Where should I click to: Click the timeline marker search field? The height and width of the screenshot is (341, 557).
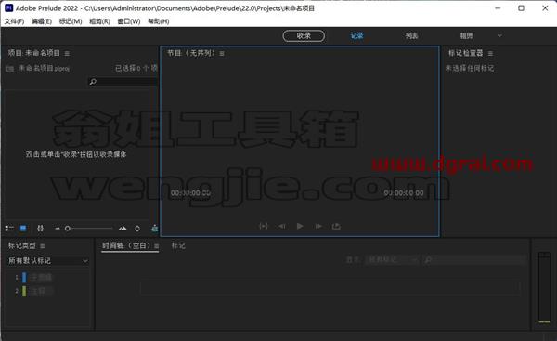474,260
